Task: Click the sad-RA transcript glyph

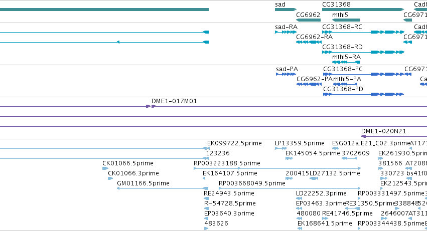Action: click(286, 32)
